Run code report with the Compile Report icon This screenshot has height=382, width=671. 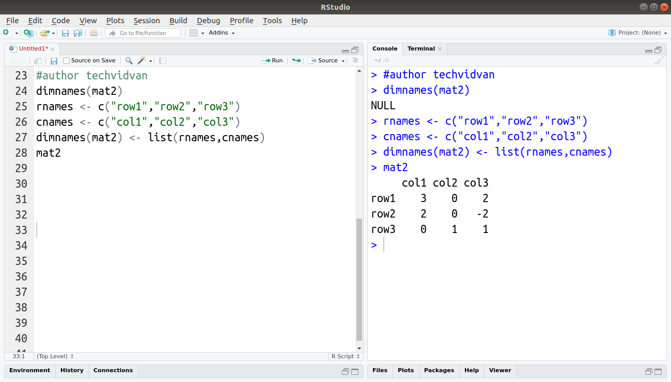click(162, 60)
